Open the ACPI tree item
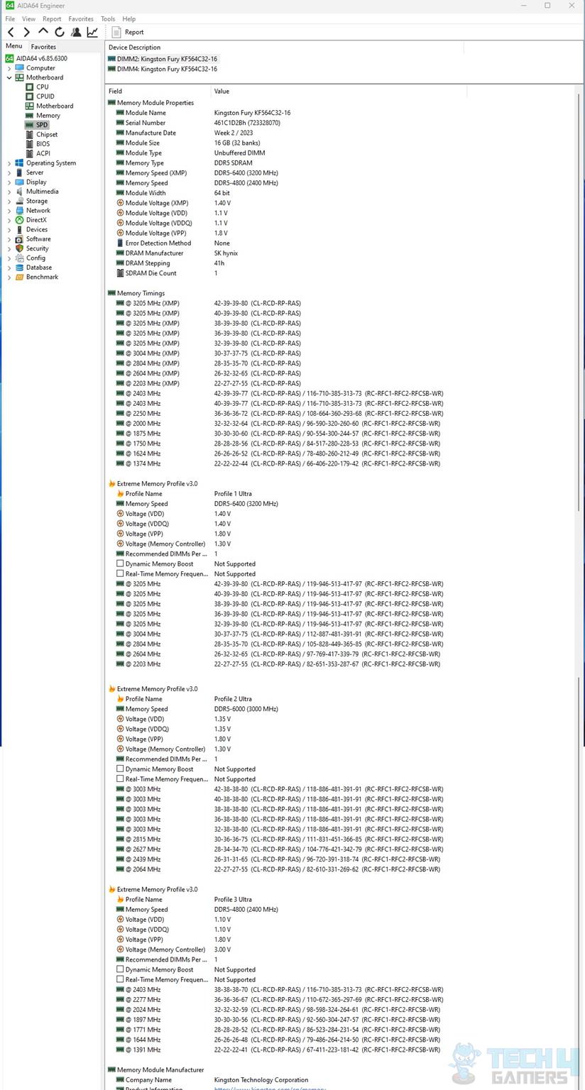This screenshot has height=1090, width=585. pyautogui.click(x=43, y=153)
